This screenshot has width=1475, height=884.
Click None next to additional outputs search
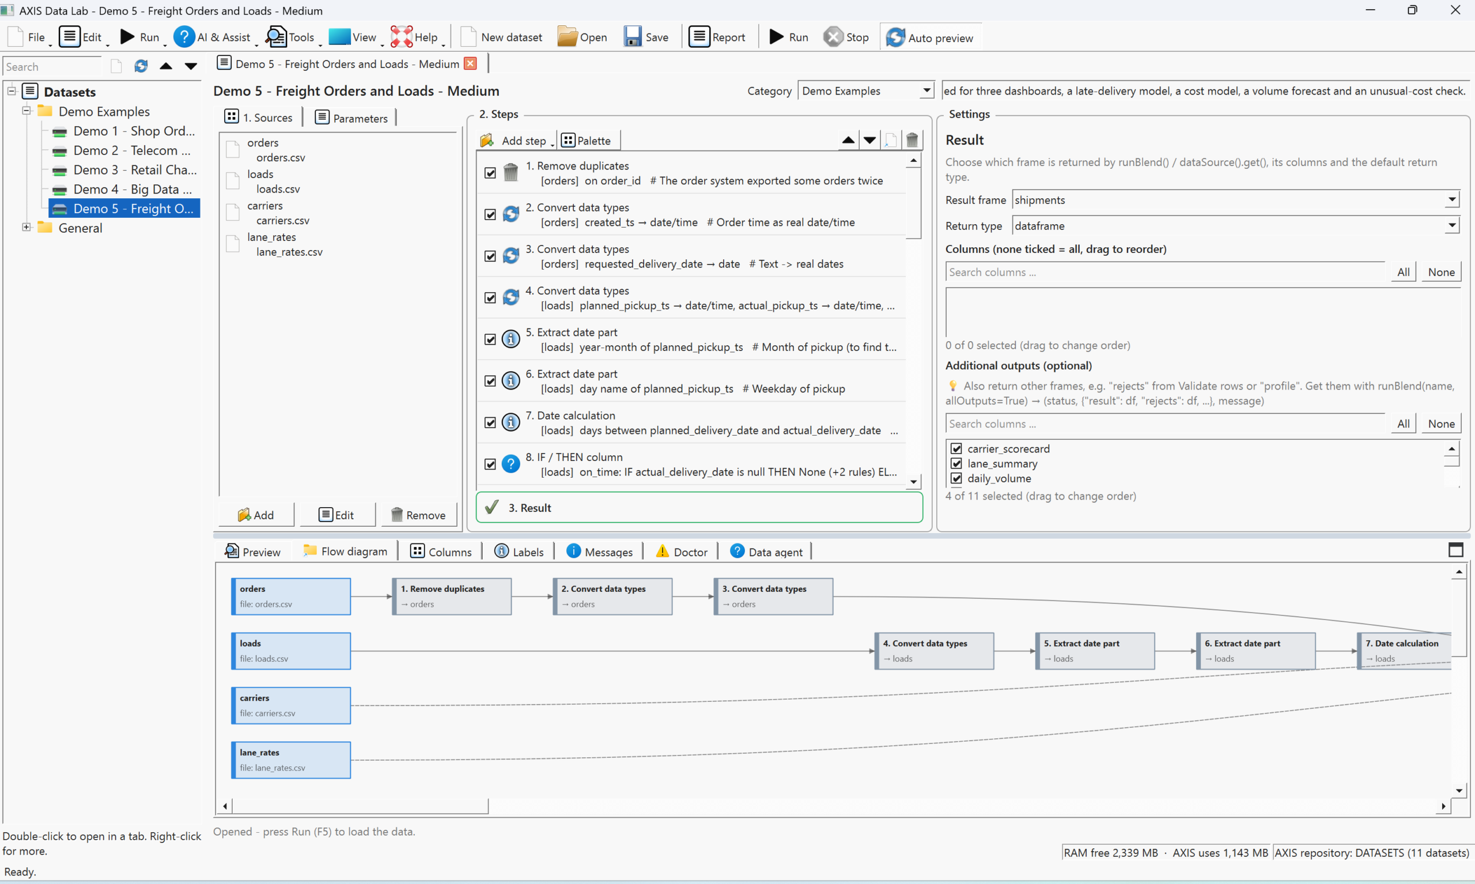pos(1440,424)
